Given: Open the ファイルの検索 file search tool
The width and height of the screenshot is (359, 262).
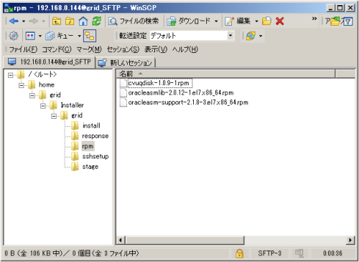Looking at the screenshot, I should coord(134,21).
